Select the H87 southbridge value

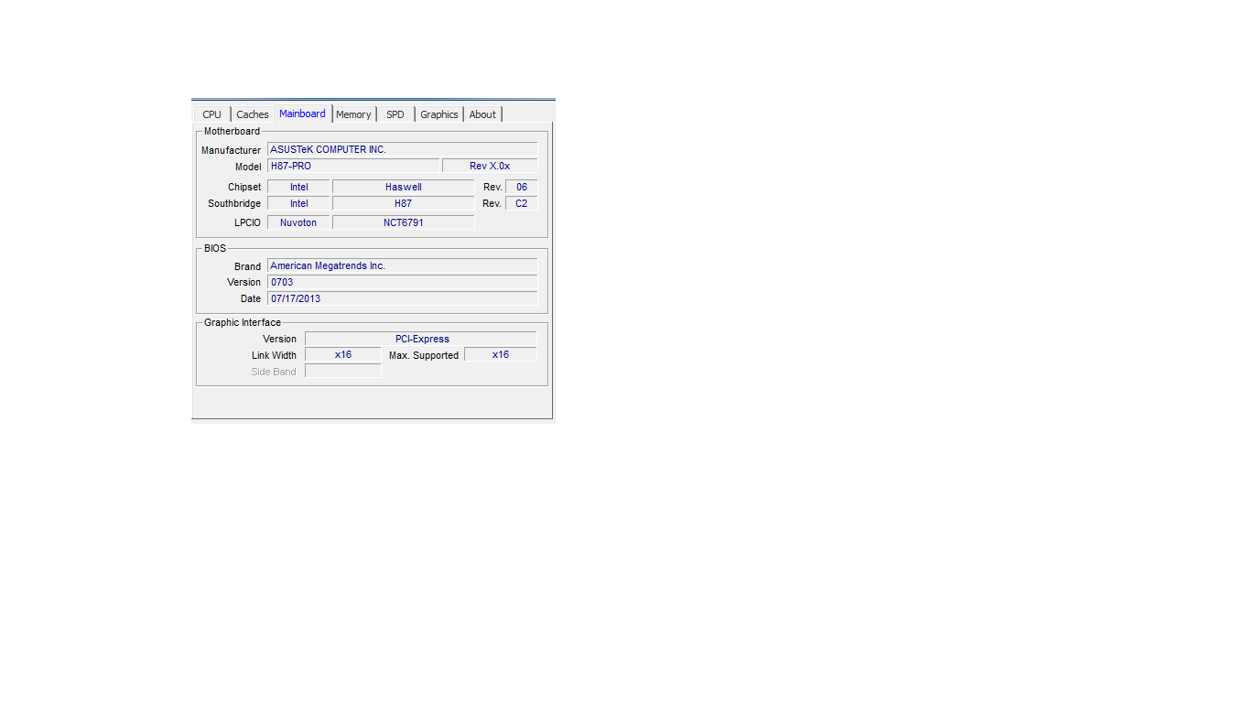[404, 203]
